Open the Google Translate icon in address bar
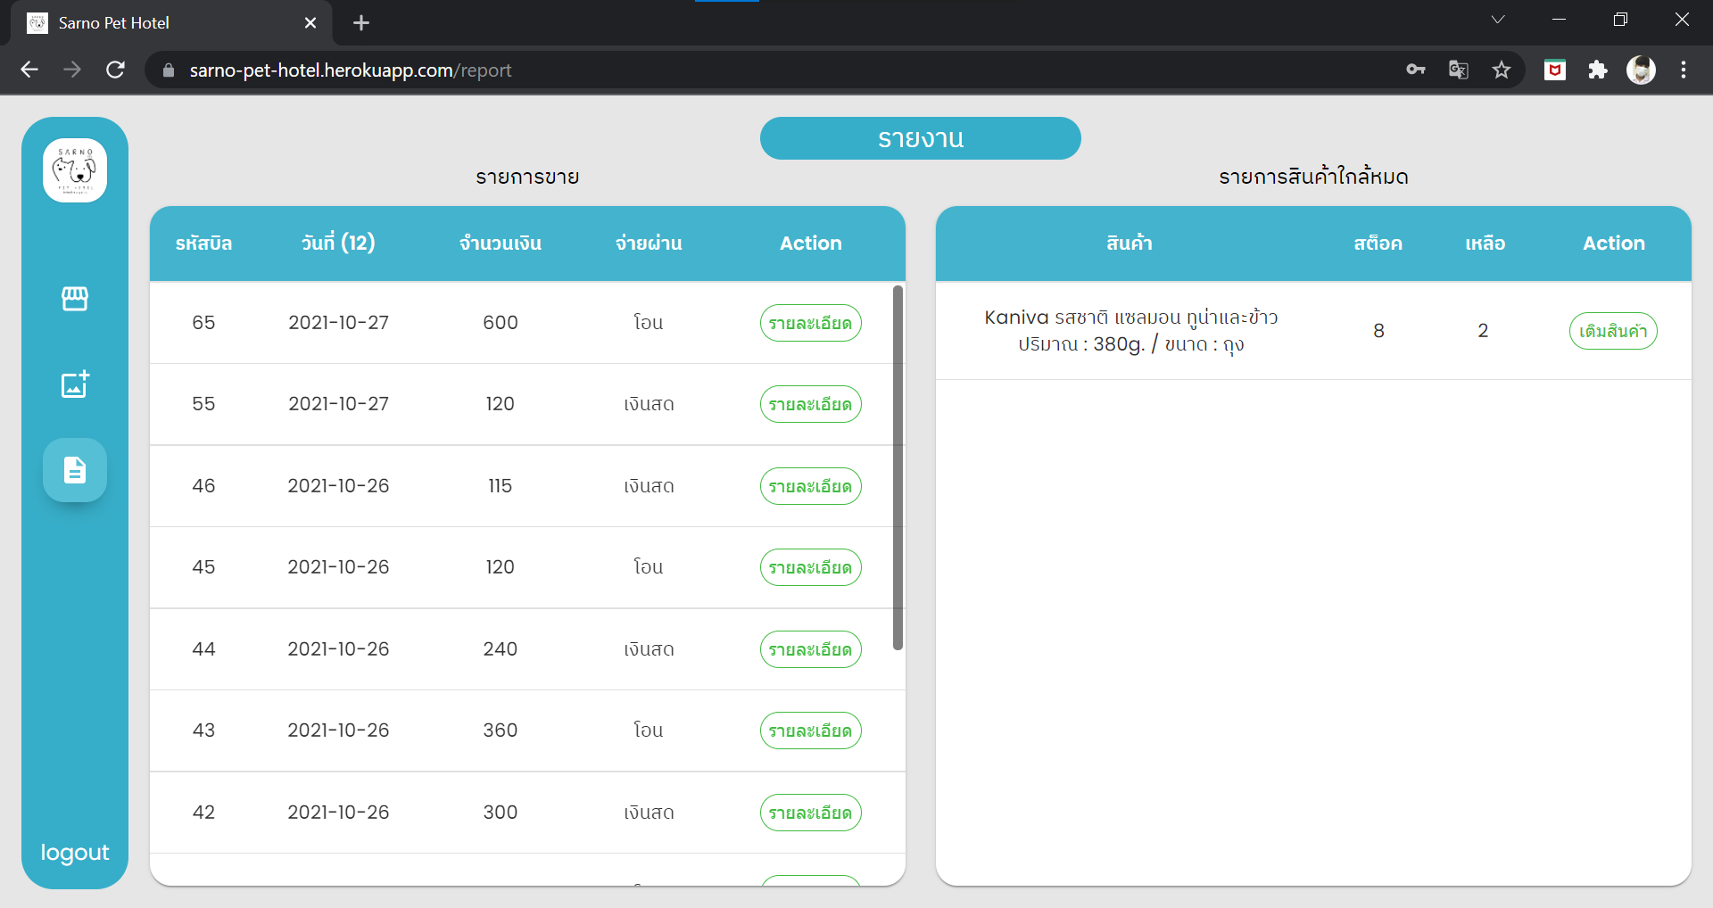The width and height of the screenshot is (1713, 908). pos(1459,70)
